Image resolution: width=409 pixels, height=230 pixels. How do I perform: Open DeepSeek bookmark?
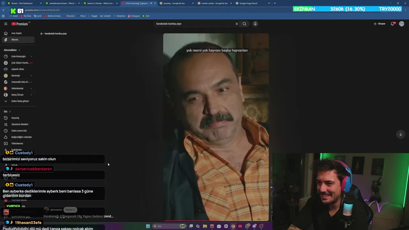click(x=119, y=16)
